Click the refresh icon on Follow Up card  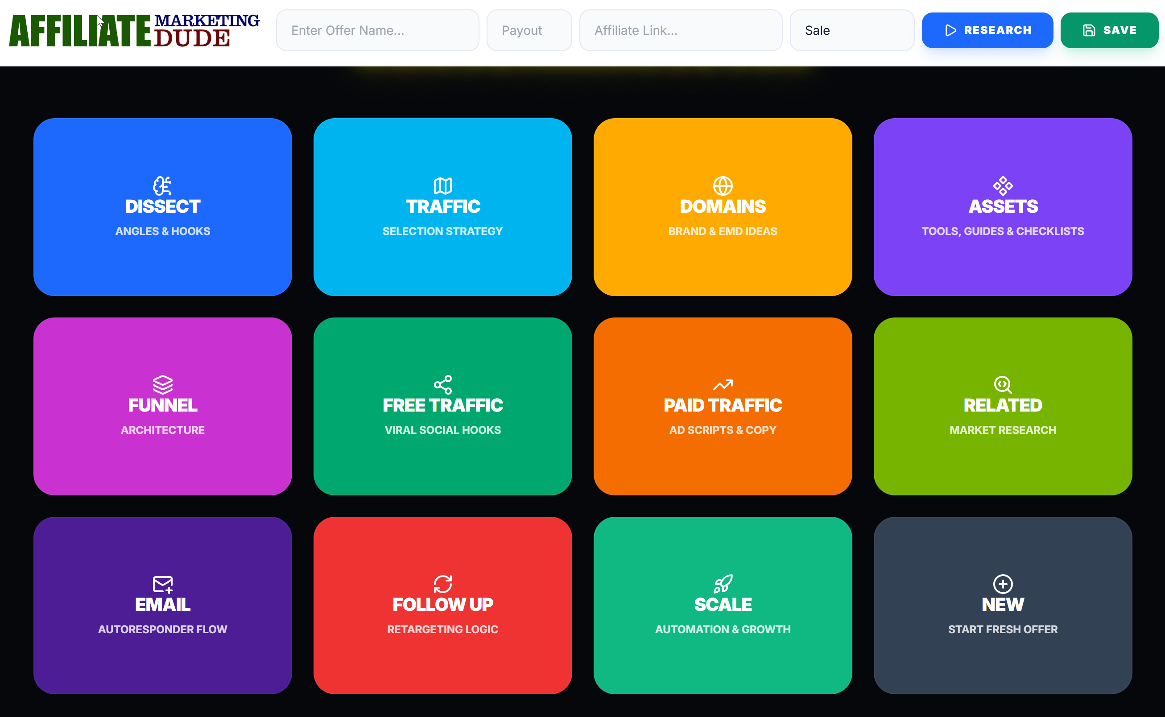point(442,584)
